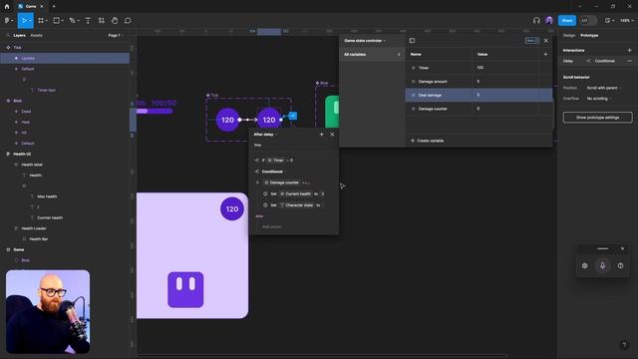Close the After delay interaction popup

pyautogui.click(x=332, y=135)
